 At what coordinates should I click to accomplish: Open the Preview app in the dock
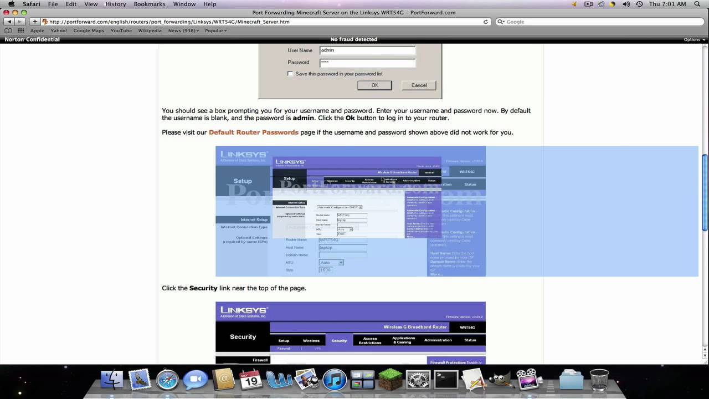point(306,380)
